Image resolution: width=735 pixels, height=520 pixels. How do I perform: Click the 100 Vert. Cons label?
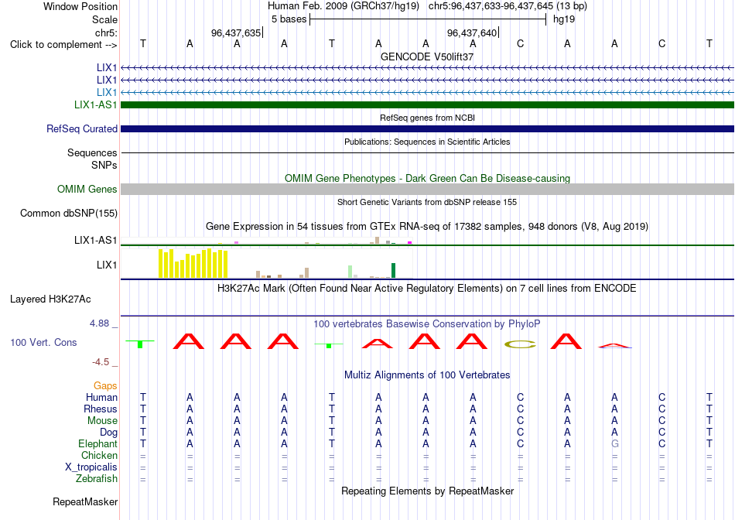[43, 342]
